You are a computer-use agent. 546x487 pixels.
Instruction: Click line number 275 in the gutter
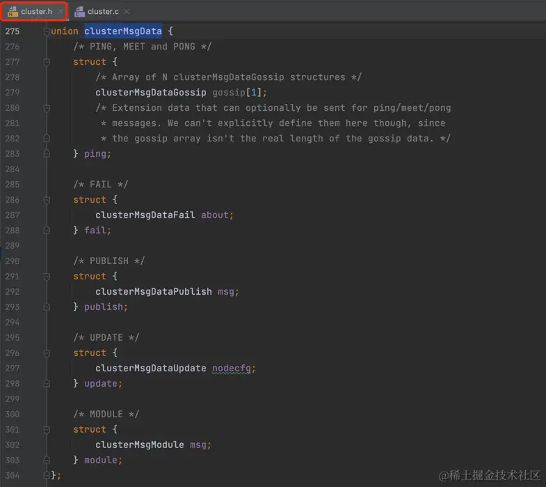(x=13, y=31)
